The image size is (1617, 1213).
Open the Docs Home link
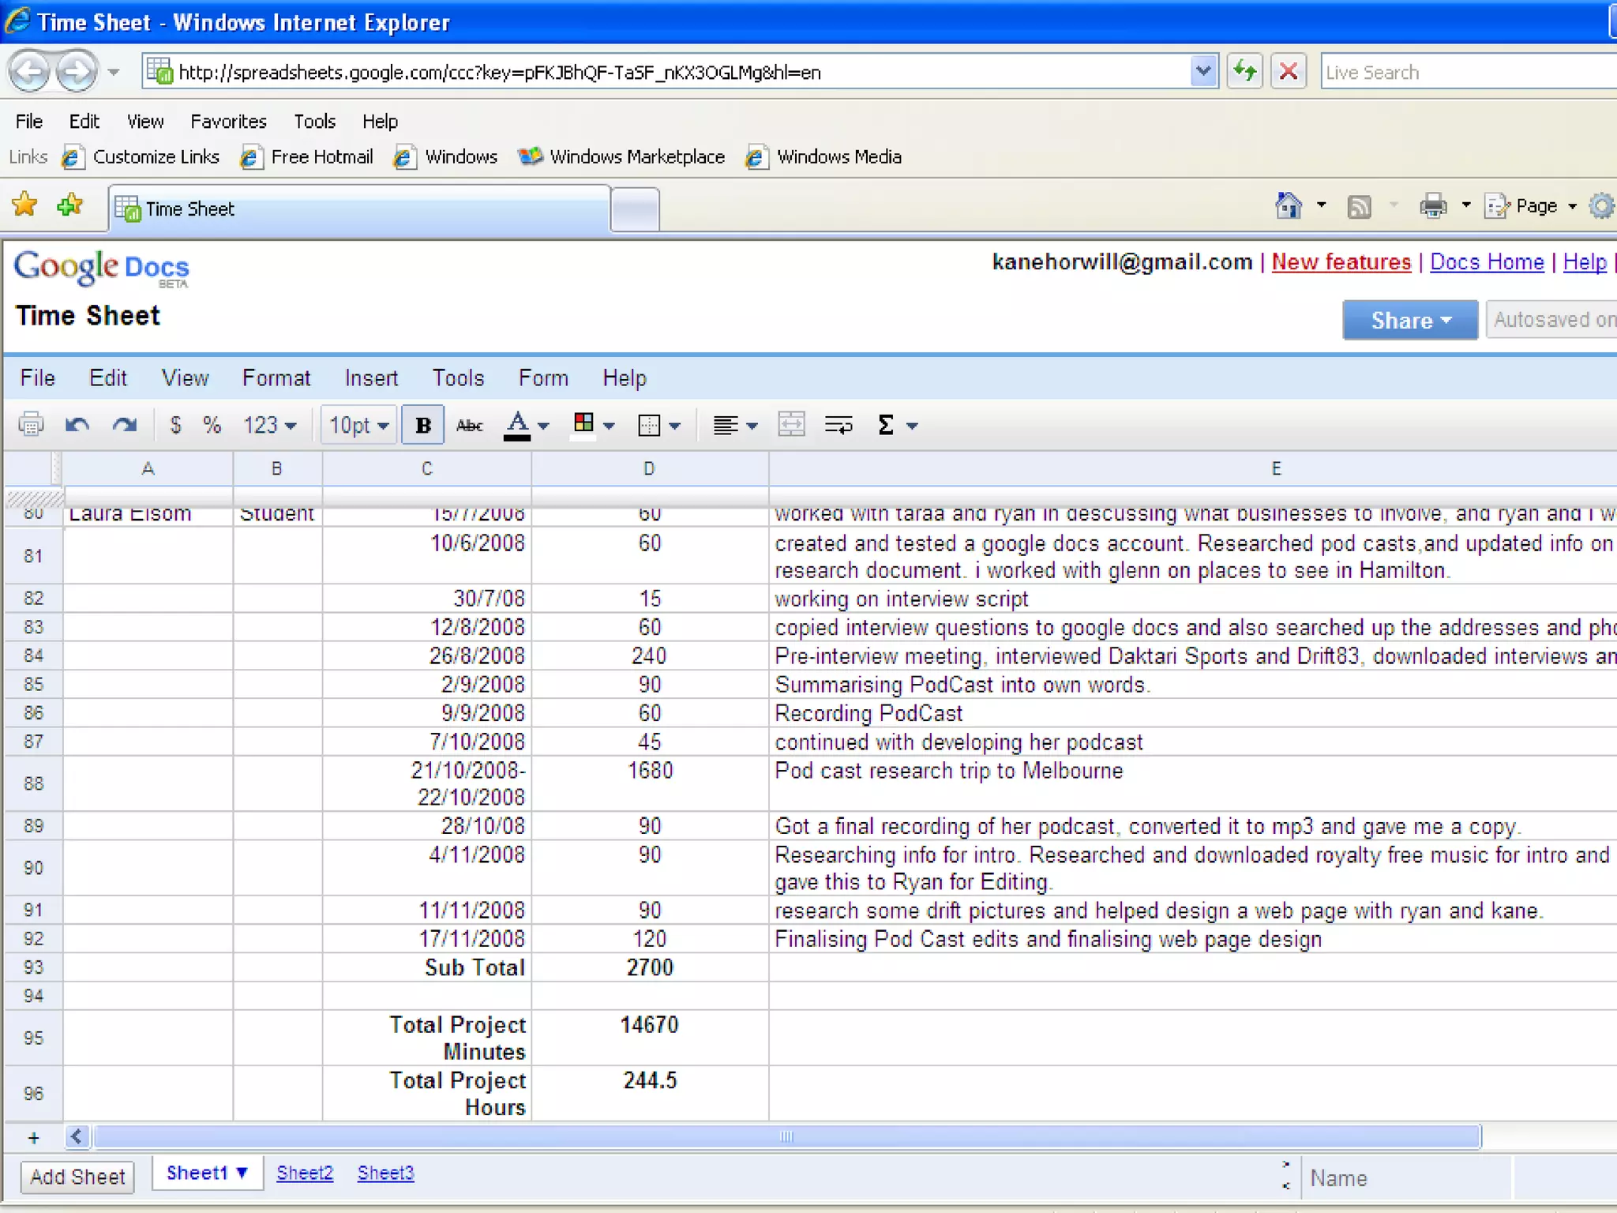point(1487,261)
